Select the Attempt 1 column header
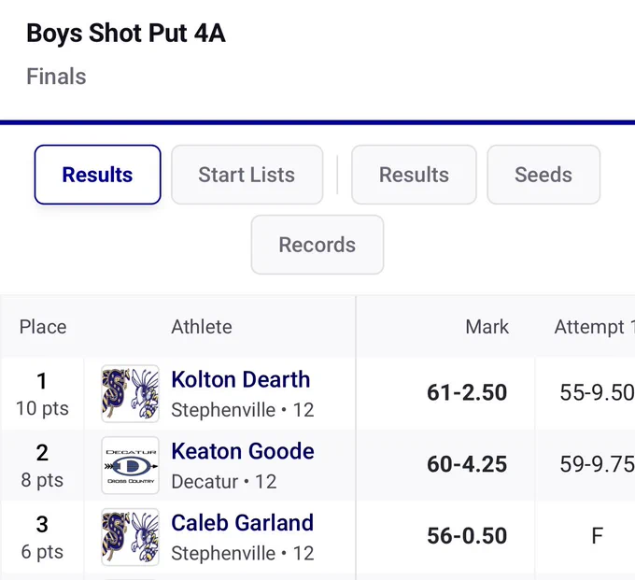 tap(595, 327)
